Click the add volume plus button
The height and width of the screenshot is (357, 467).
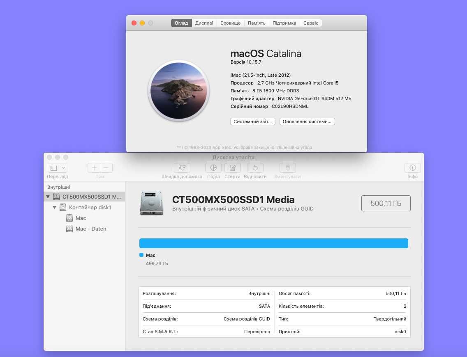click(x=94, y=168)
